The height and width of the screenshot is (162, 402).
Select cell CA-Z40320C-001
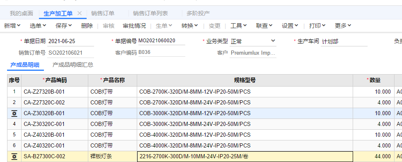(55, 145)
